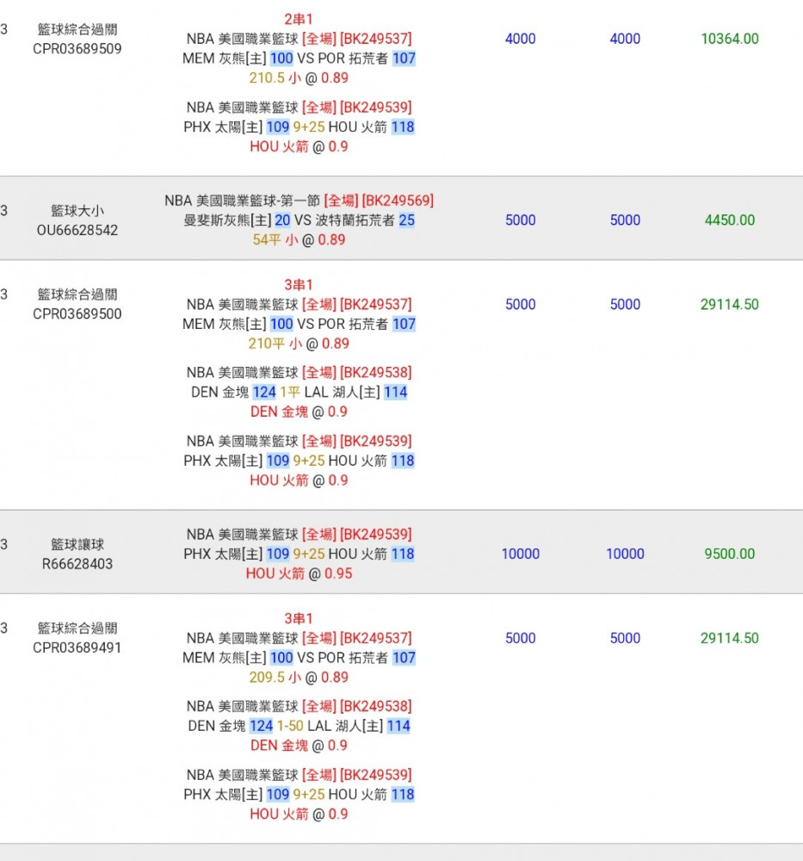Viewport: 803px width, 861px height.
Task: Click 209.5 小 @ 0.89 selection
Action: [x=299, y=678]
